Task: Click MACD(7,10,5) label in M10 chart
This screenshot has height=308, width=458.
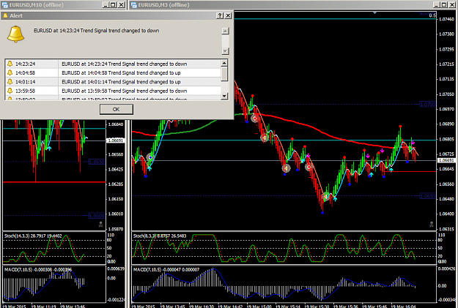Action: (x=38, y=270)
